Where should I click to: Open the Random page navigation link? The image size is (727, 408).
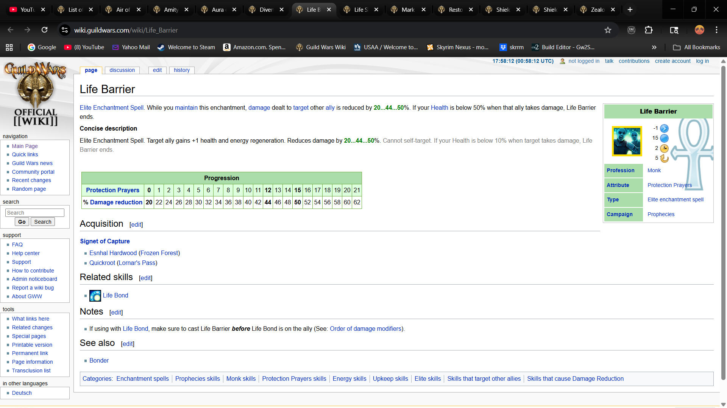(x=29, y=189)
